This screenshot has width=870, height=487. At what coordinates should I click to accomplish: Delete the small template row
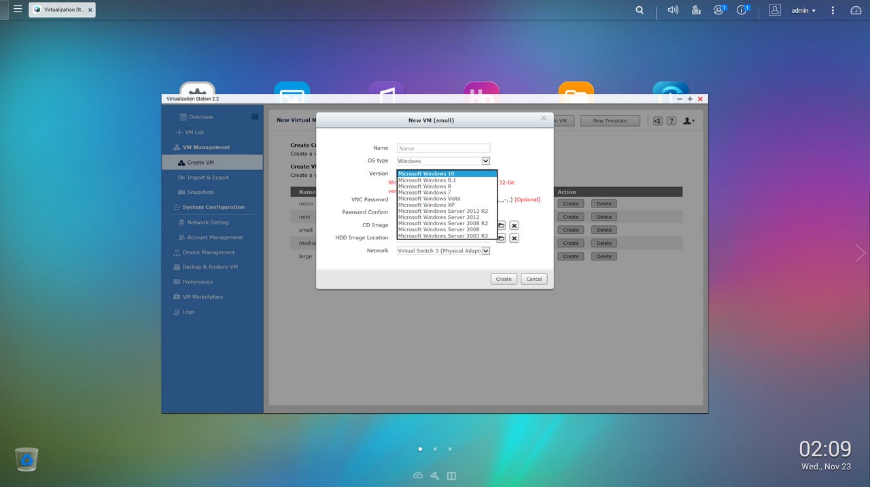click(604, 230)
